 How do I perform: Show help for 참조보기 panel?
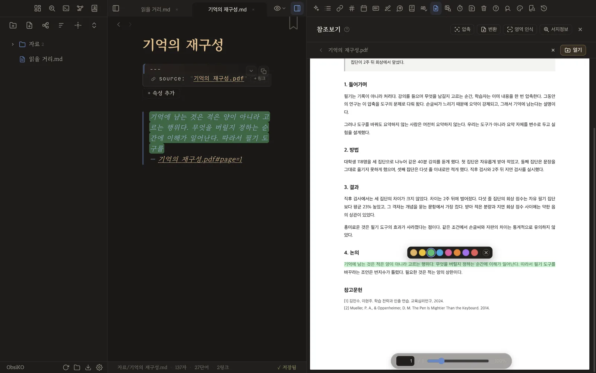pos(347,29)
